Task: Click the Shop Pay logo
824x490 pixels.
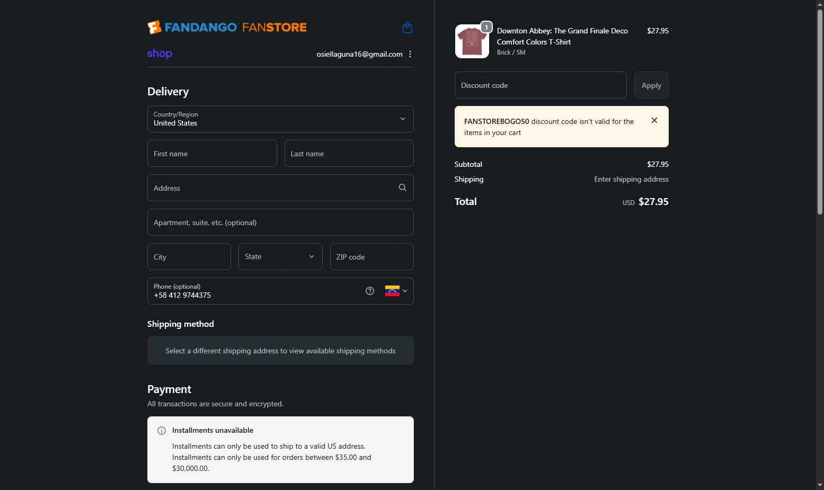Action: click(x=160, y=54)
